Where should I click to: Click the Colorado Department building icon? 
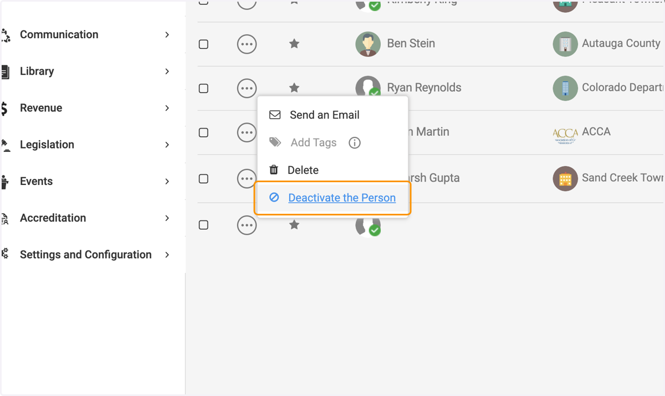point(565,88)
